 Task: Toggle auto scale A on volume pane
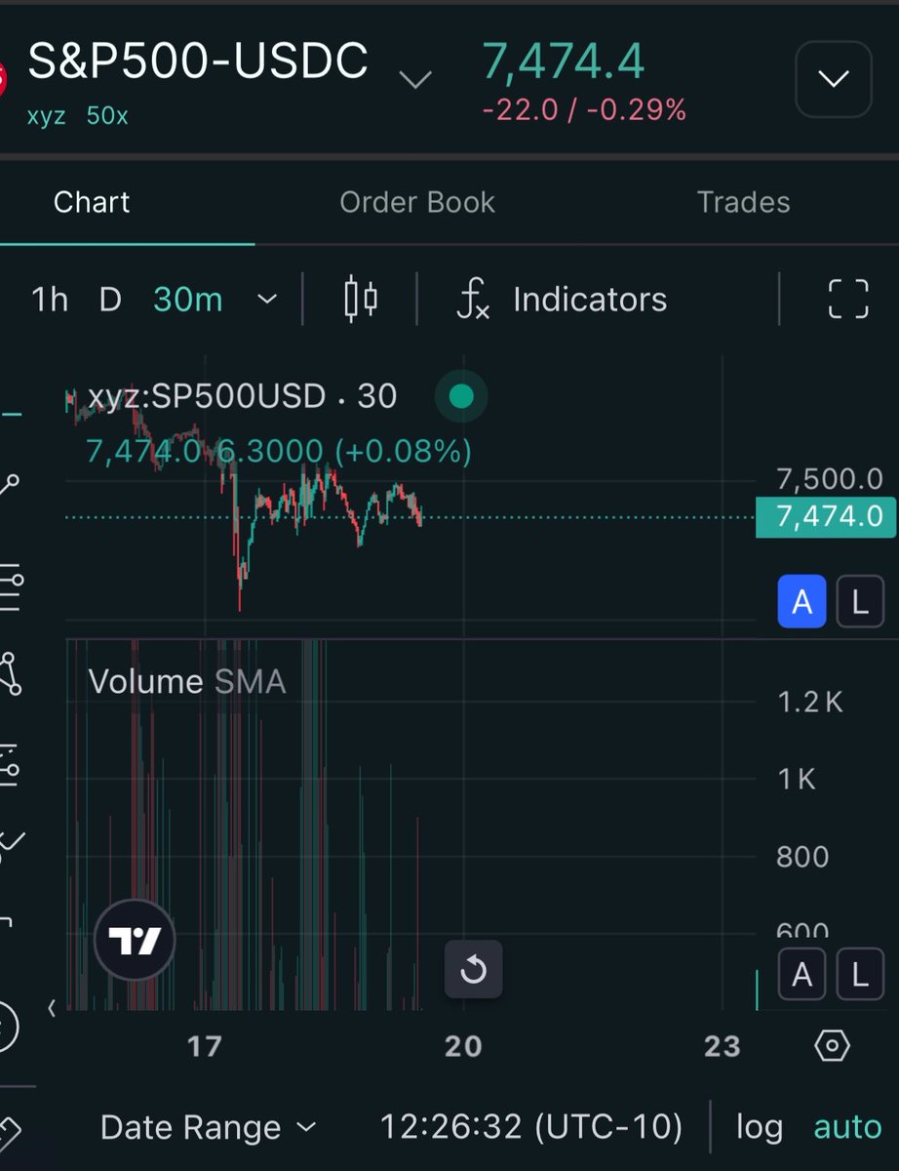coord(801,974)
